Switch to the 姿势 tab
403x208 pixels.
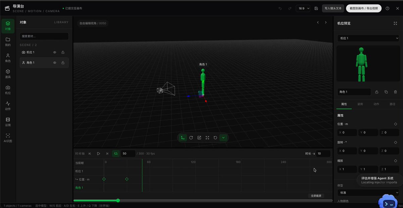360,104
